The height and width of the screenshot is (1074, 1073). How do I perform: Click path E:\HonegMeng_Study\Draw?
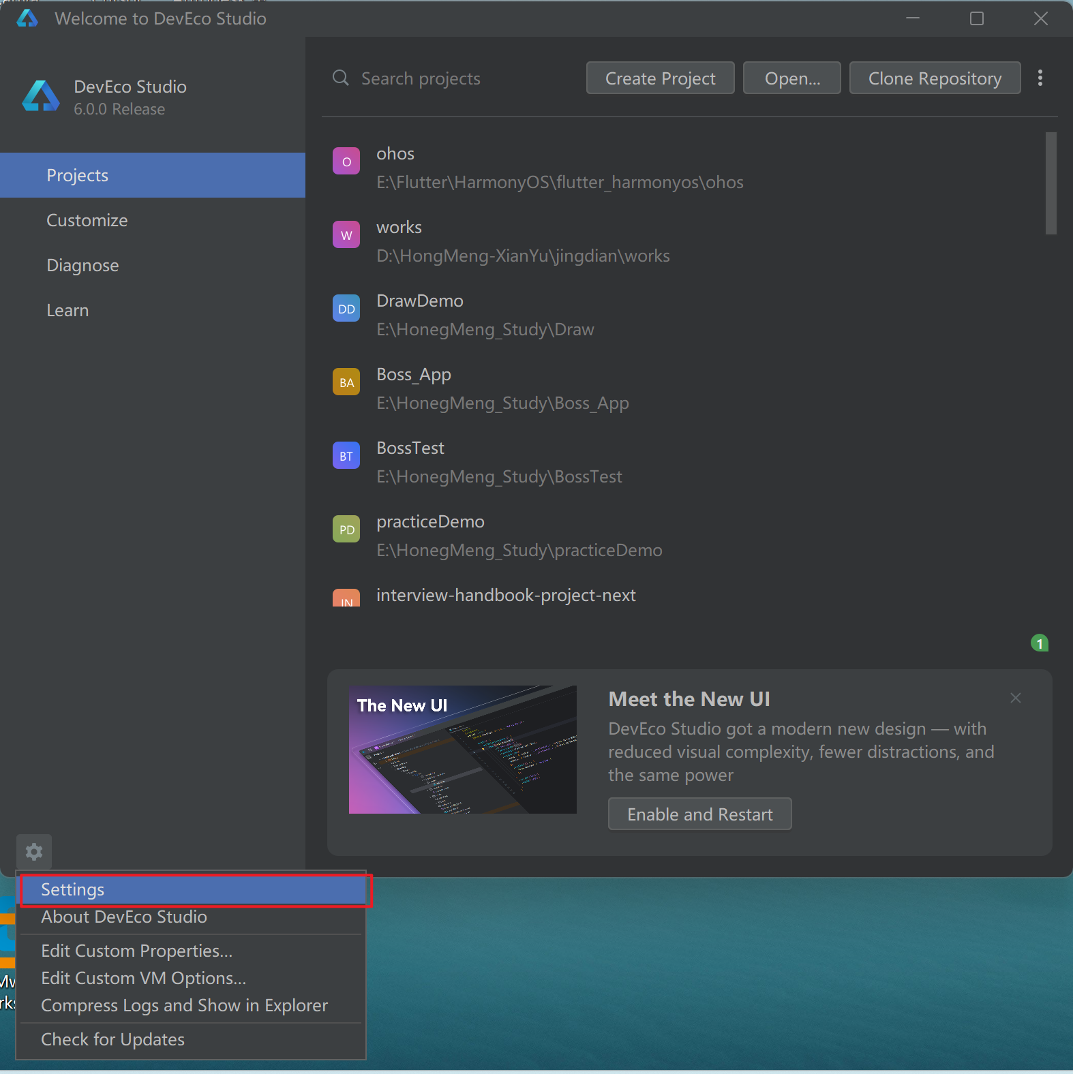(x=485, y=329)
